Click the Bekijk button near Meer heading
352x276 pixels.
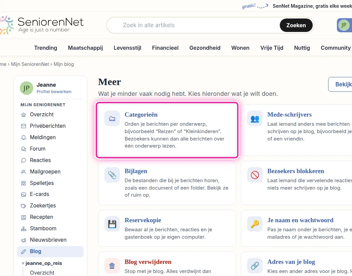(x=340, y=84)
